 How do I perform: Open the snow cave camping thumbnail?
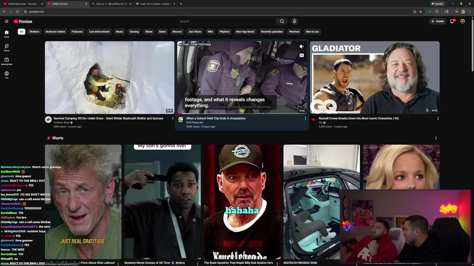pyautogui.click(x=110, y=78)
